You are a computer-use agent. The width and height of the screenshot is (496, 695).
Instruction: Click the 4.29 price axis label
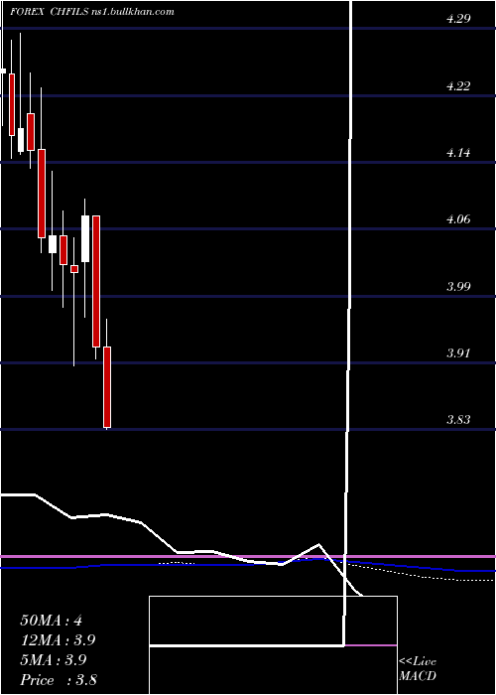[x=458, y=19]
